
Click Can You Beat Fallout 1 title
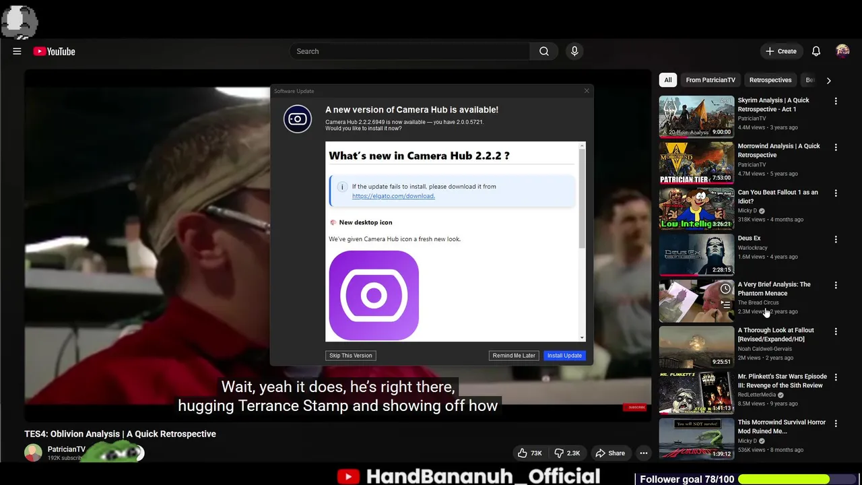[x=778, y=197]
